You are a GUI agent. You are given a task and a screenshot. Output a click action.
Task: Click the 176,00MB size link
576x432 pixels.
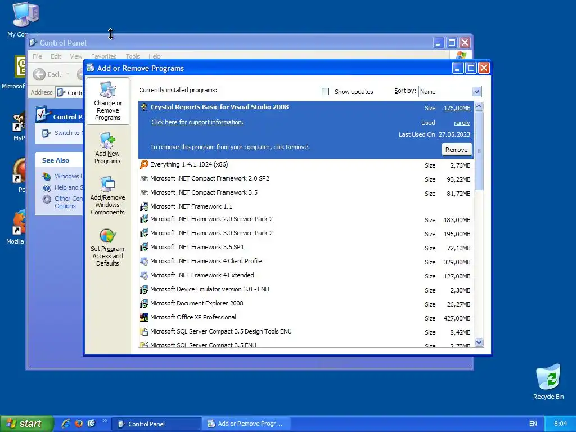pos(457,108)
